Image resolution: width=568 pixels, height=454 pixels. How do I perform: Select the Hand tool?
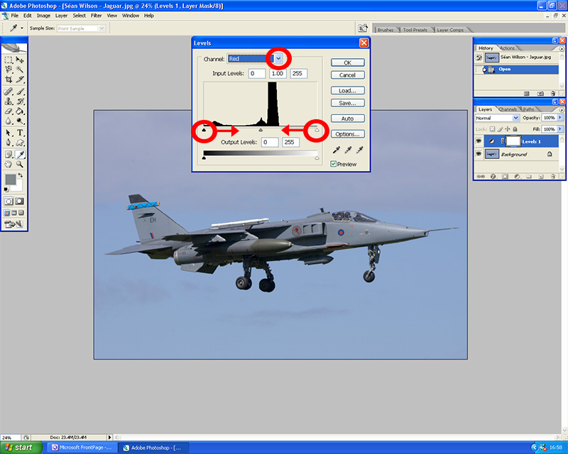click(9, 165)
